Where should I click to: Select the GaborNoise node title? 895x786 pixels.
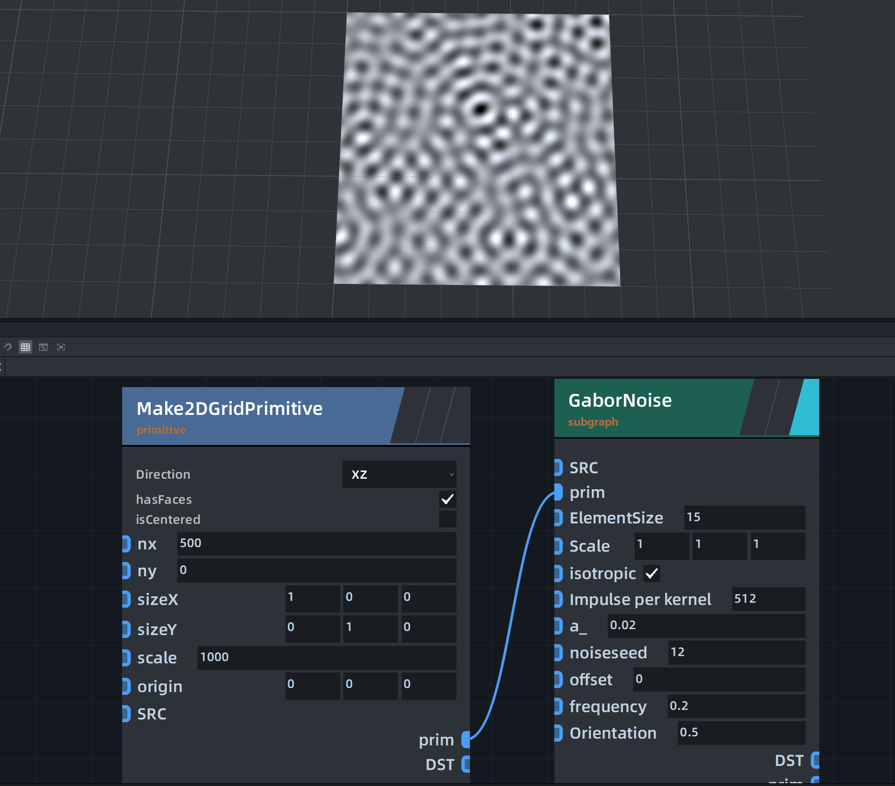coord(620,400)
